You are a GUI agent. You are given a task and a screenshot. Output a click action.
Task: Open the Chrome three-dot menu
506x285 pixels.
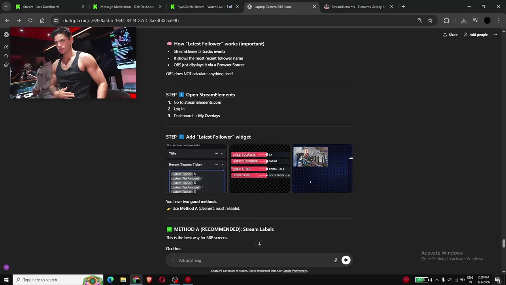coord(498,21)
